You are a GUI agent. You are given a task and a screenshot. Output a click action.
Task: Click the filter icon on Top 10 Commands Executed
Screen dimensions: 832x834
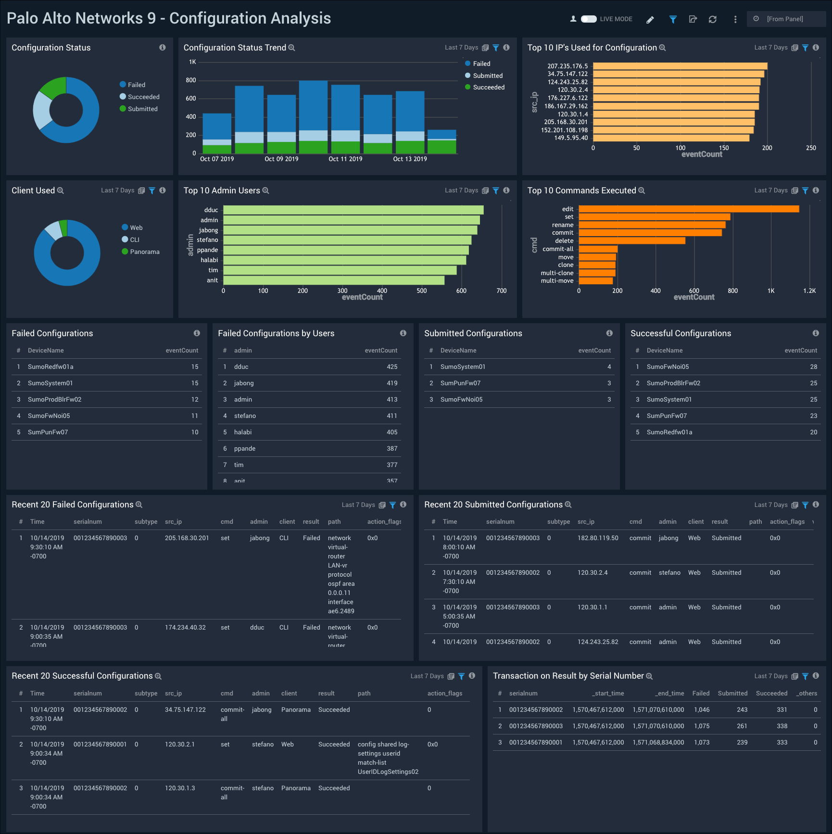pyautogui.click(x=806, y=190)
